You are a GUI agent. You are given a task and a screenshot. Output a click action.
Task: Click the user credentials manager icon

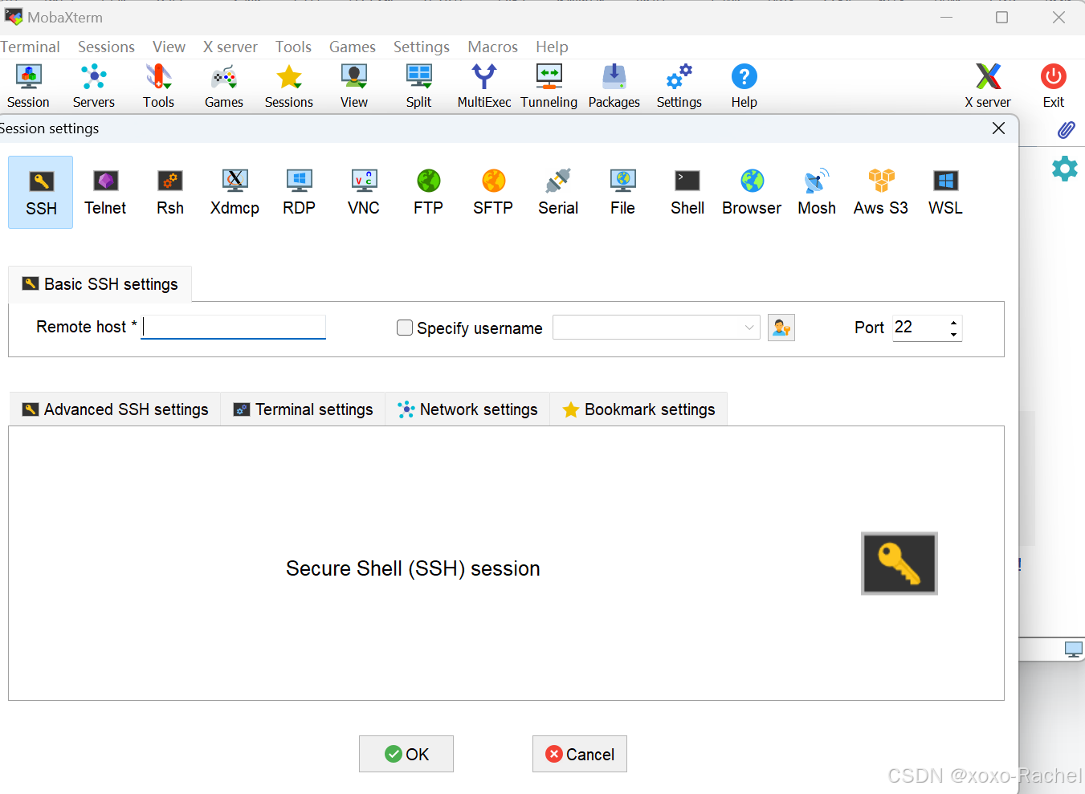pyautogui.click(x=781, y=328)
